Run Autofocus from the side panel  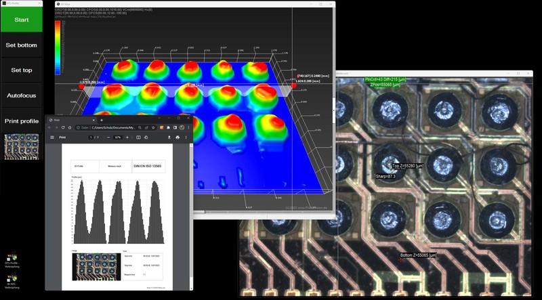pyautogui.click(x=20, y=95)
